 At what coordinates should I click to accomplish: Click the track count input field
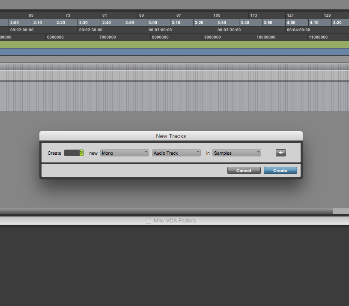coord(74,153)
